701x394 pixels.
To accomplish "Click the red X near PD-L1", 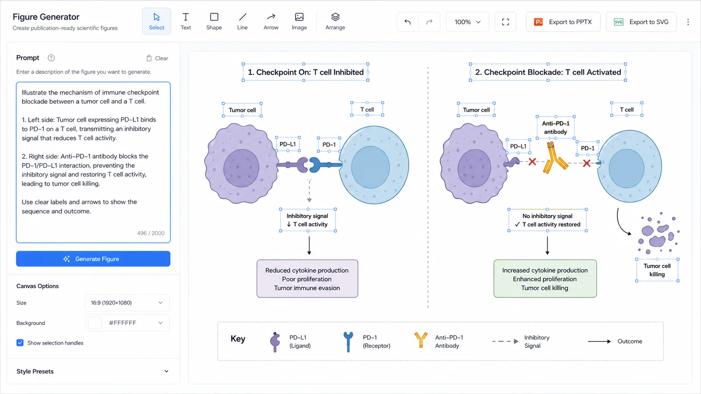I will [x=532, y=162].
